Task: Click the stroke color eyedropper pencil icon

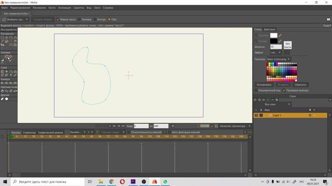Action: tap(280, 41)
